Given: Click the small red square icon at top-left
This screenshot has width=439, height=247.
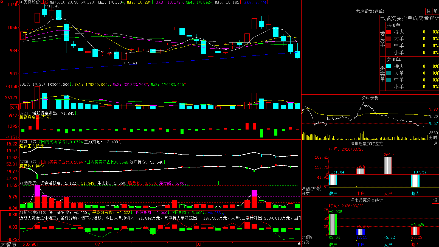Looking at the screenshot, I should coord(1,2).
